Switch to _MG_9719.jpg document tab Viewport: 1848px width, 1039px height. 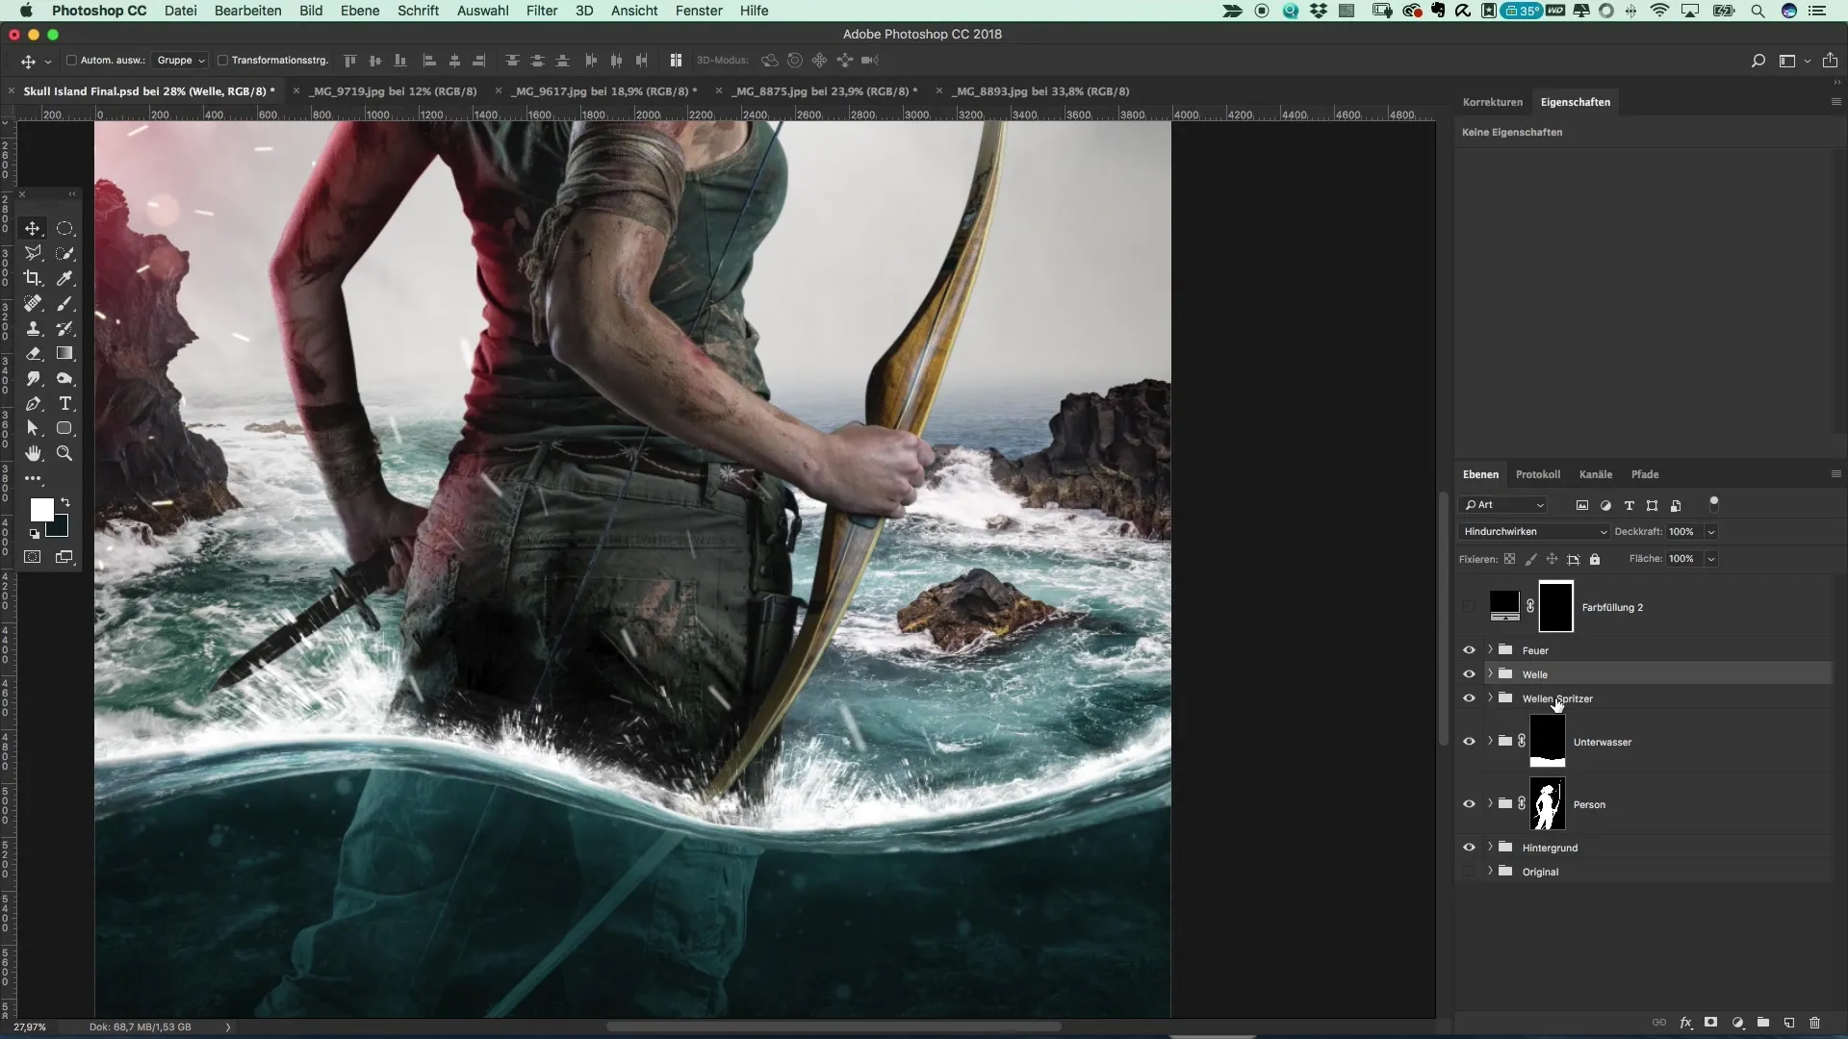tap(395, 91)
